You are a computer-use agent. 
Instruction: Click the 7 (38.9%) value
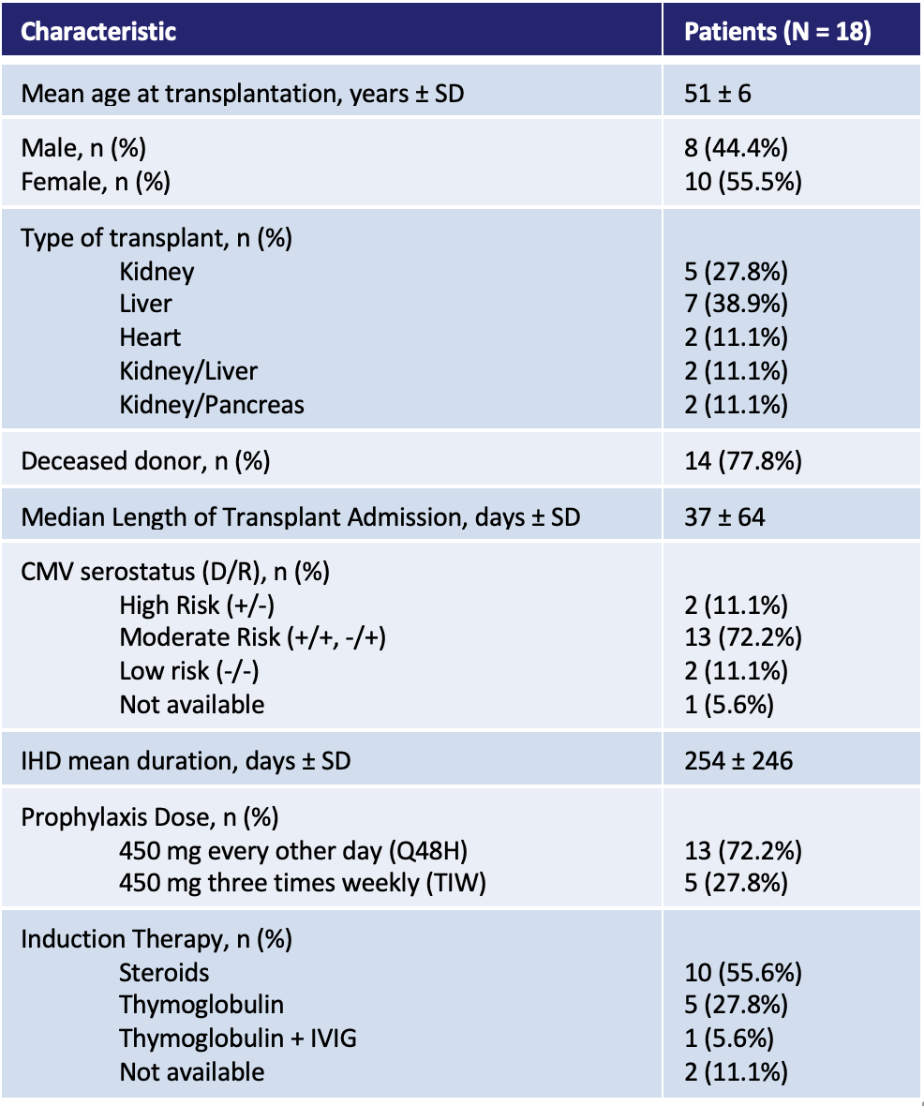[x=736, y=304]
